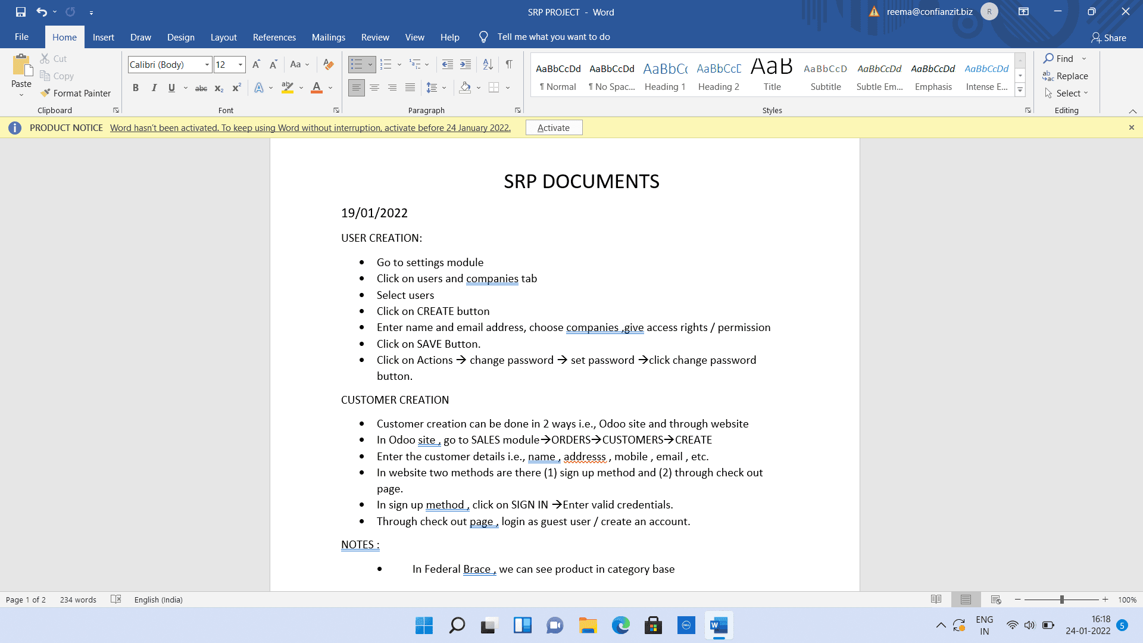The width and height of the screenshot is (1143, 643).
Task: Click Replace in Editing group
Action: 1066,76
